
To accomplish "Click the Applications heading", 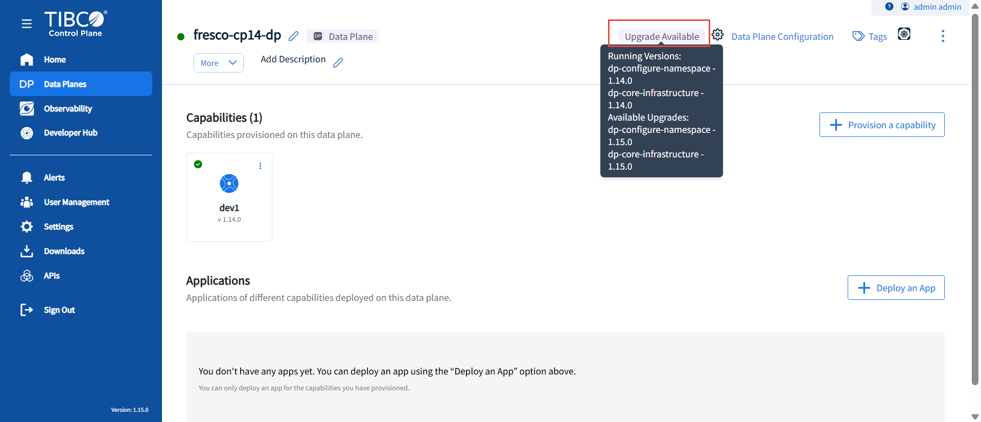I will (x=218, y=281).
